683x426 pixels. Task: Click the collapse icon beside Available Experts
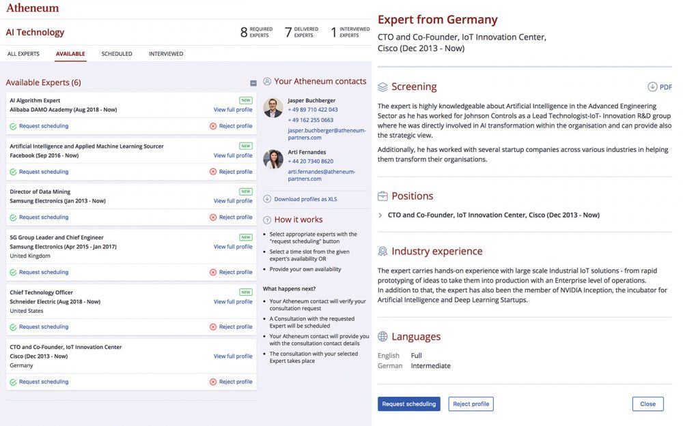coord(253,83)
